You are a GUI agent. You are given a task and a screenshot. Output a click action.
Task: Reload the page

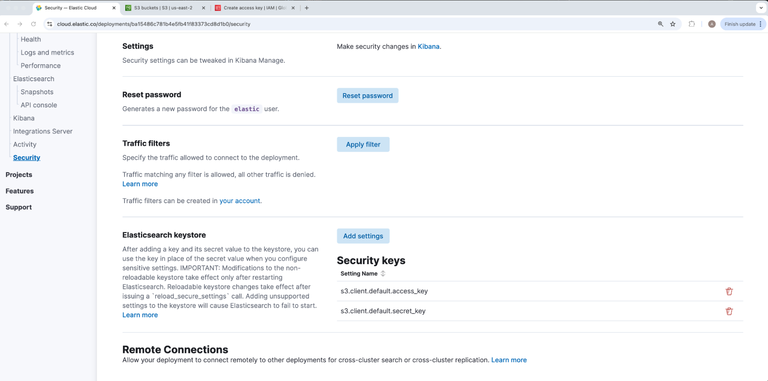(33, 24)
